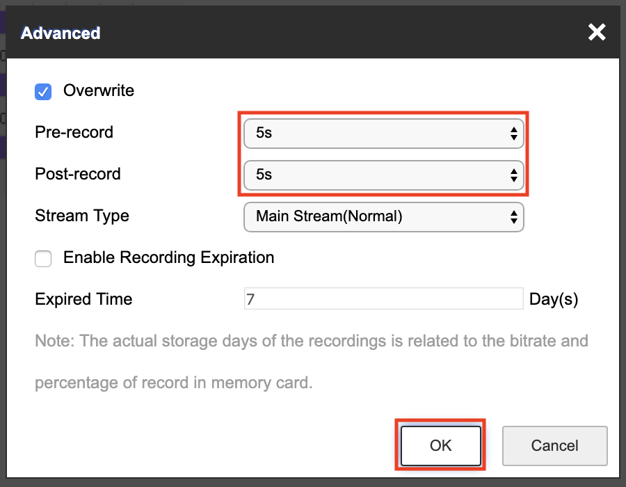Expand the Stream Type dropdown
Viewport: 626px width, 487px height.
383,216
